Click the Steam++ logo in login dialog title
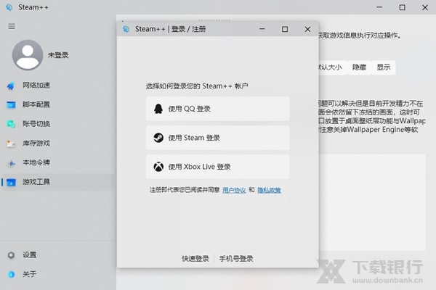The height and width of the screenshot is (290, 436). tap(126, 29)
